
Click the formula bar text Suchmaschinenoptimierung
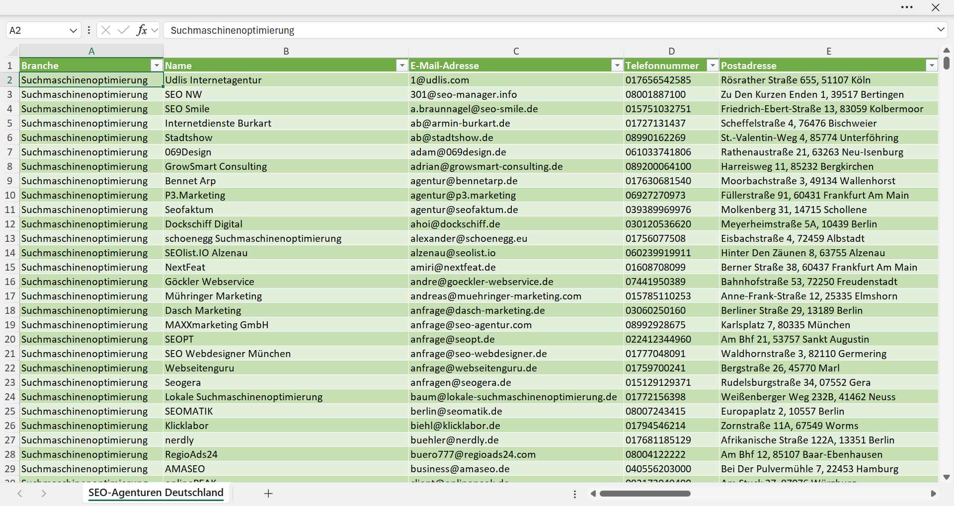click(x=232, y=30)
